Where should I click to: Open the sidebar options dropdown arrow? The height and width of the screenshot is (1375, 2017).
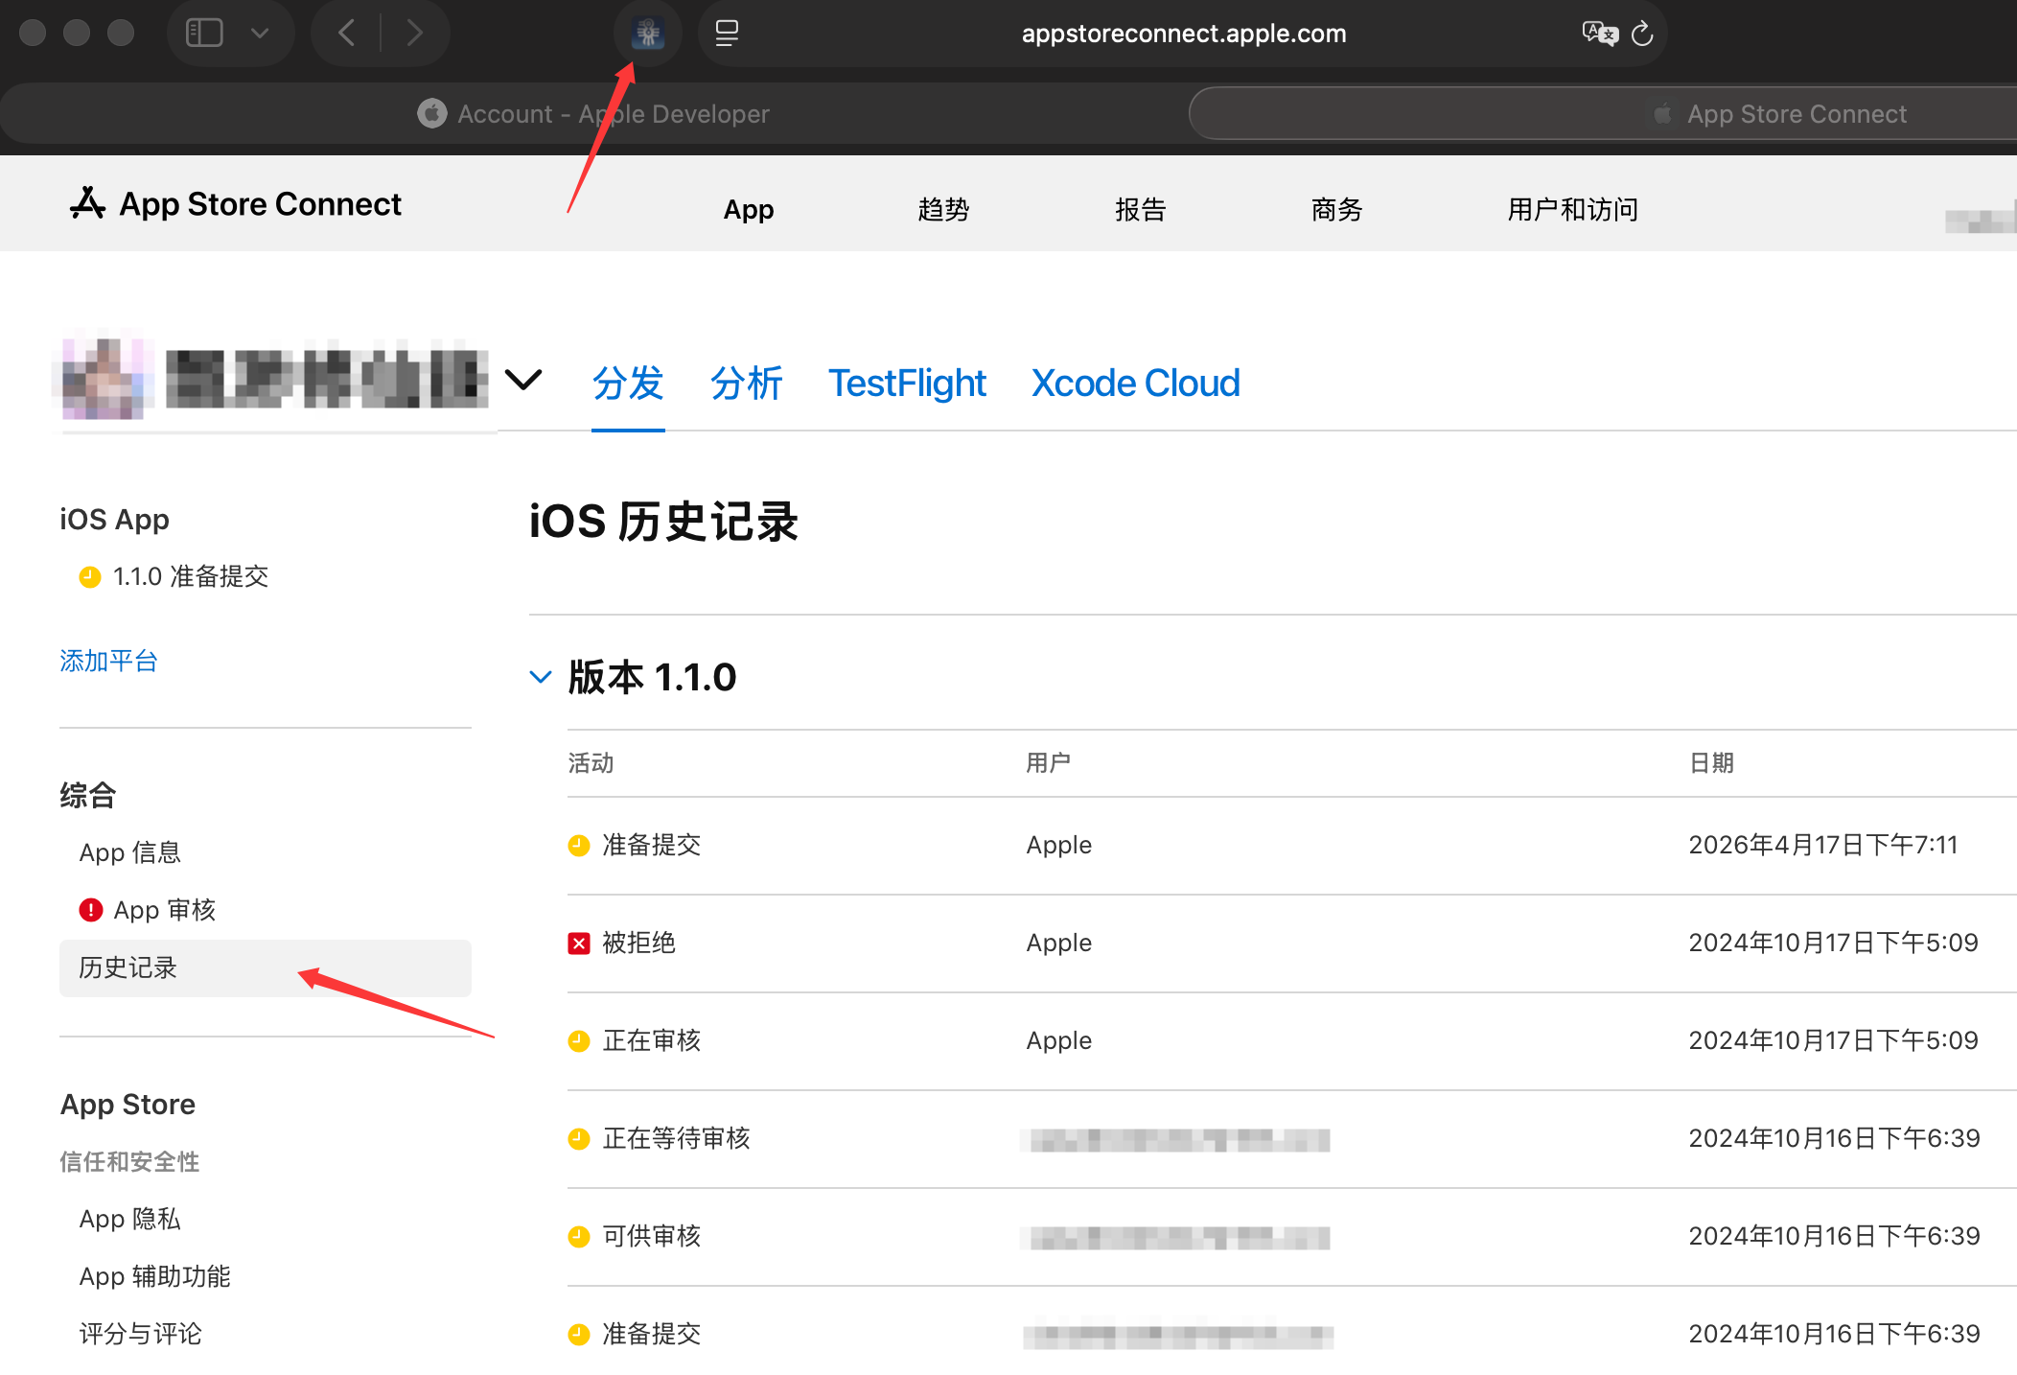pyautogui.click(x=259, y=34)
